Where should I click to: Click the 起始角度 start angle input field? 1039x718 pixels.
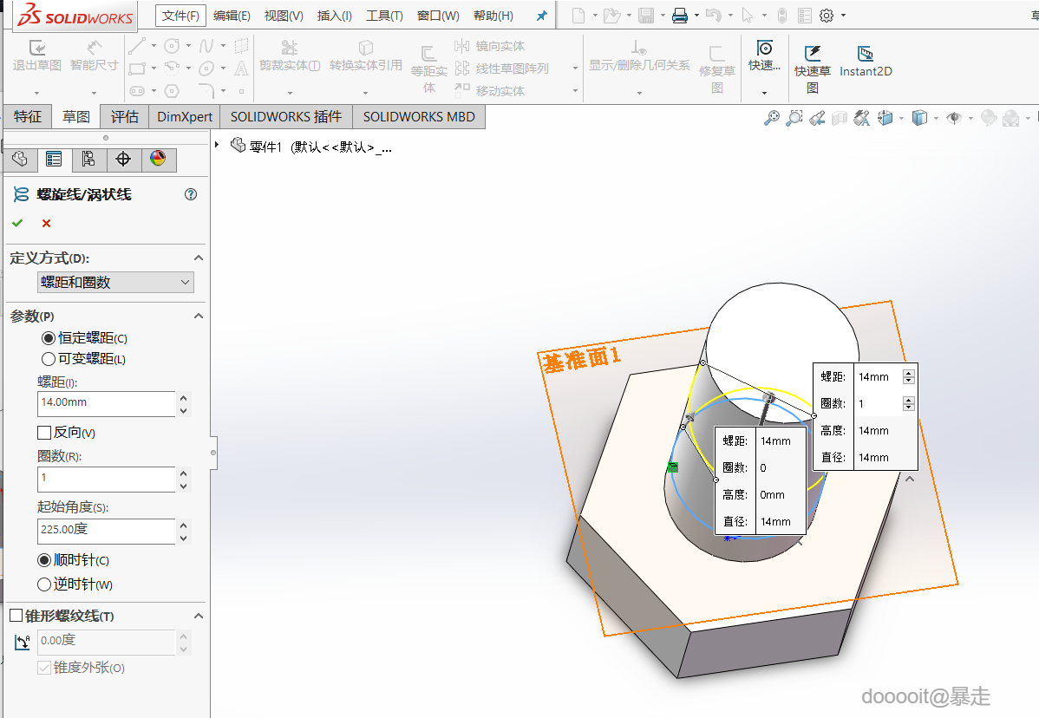pos(106,531)
